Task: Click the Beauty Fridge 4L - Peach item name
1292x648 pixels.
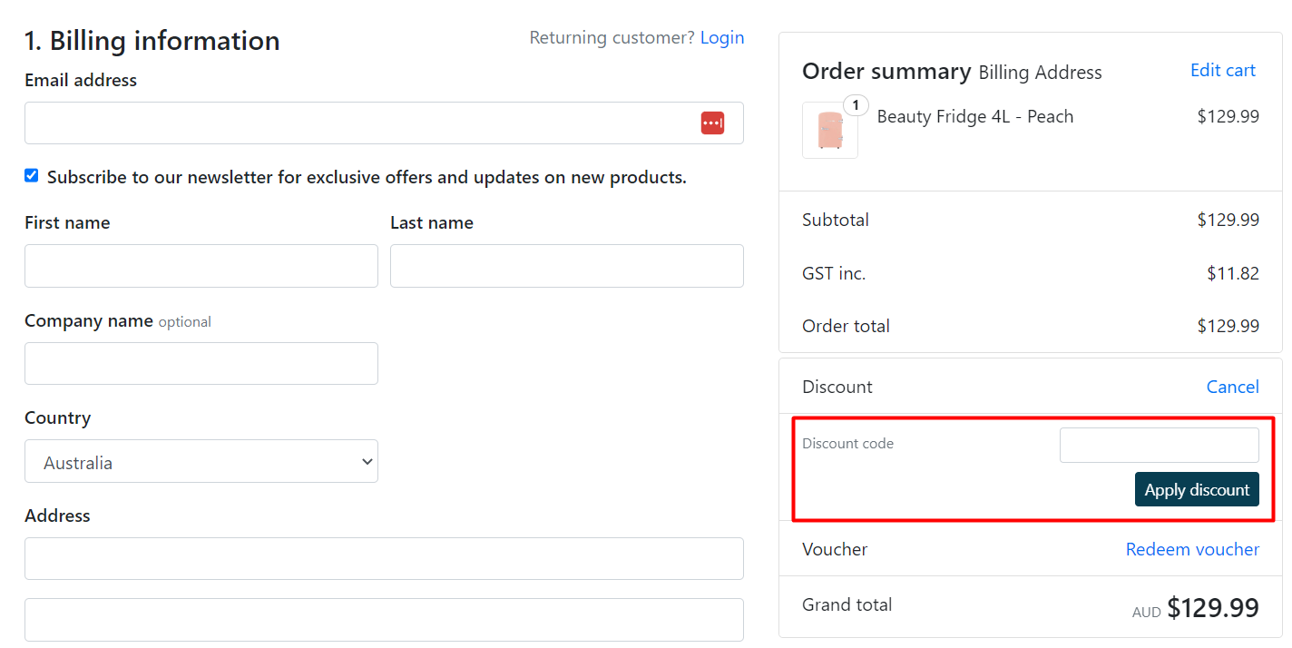Action: [975, 116]
